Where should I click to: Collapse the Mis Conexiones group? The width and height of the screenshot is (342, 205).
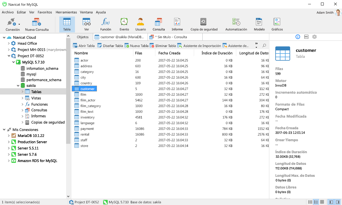coord(4,130)
